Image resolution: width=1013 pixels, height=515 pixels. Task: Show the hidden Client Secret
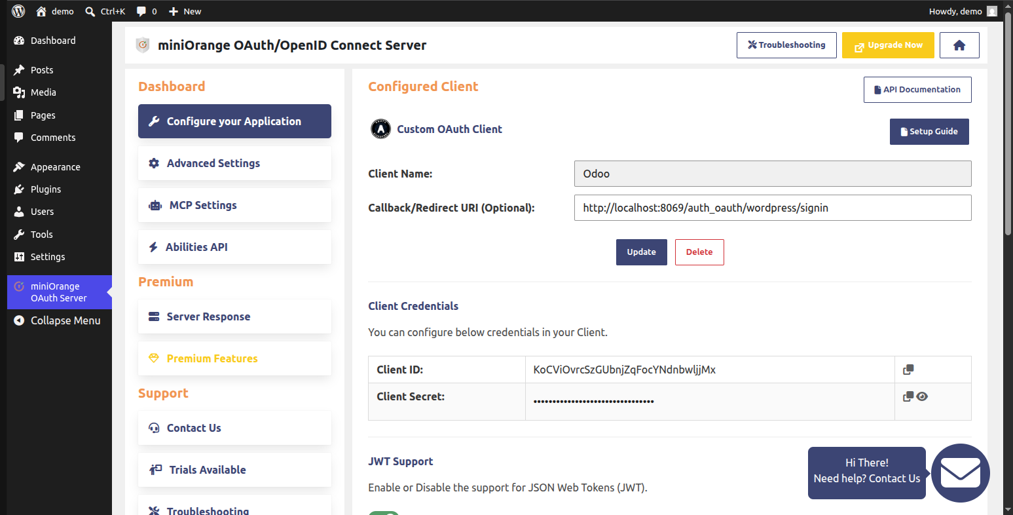922,396
